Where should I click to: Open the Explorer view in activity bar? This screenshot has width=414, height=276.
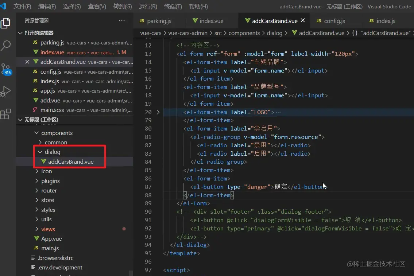[5, 23]
